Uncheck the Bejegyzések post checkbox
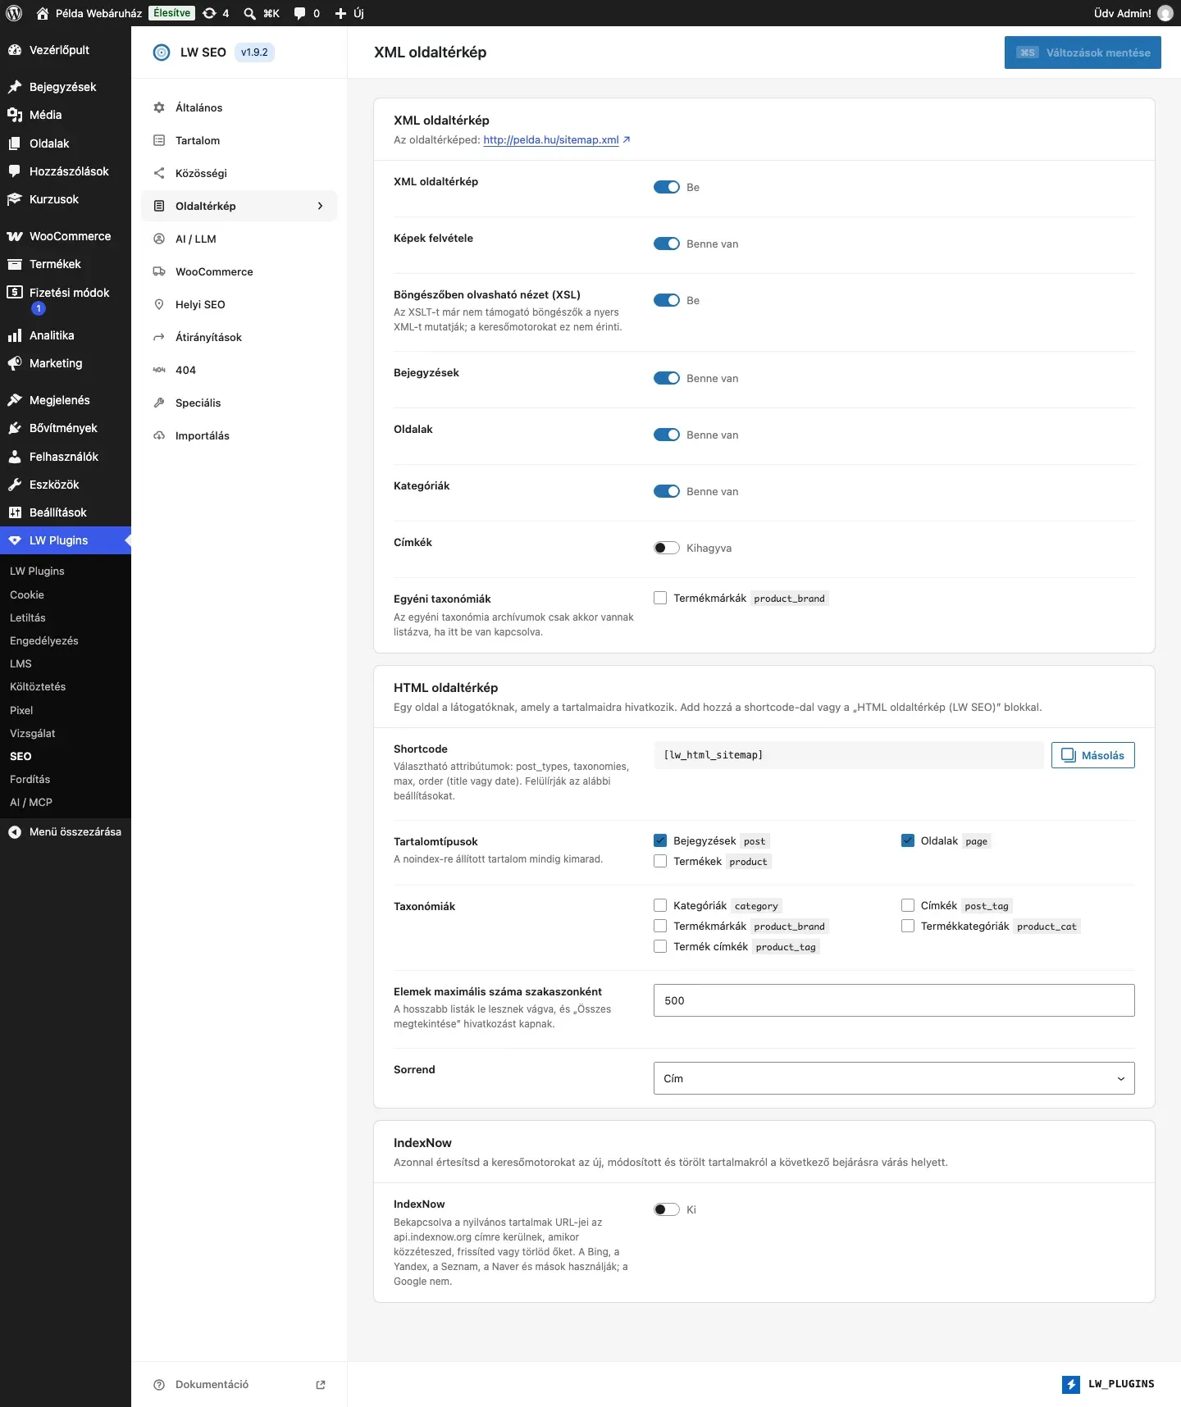This screenshot has width=1181, height=1407. click(x=660, y=840)
